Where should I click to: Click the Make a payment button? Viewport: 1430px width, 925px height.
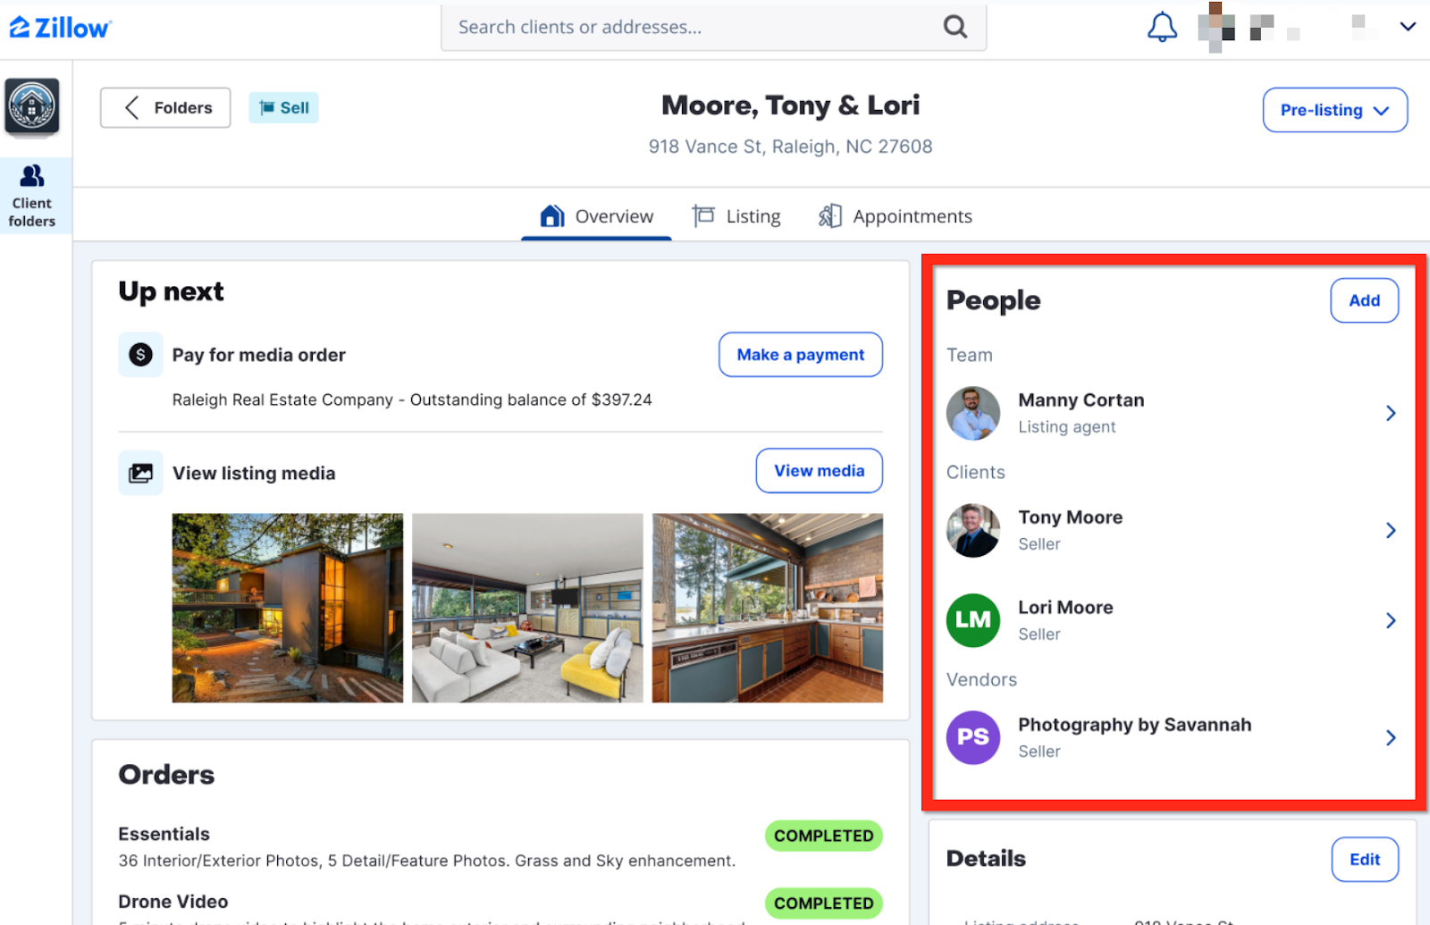(x=800, y=355)
